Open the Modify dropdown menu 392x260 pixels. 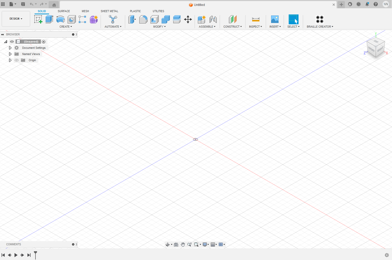159,26
